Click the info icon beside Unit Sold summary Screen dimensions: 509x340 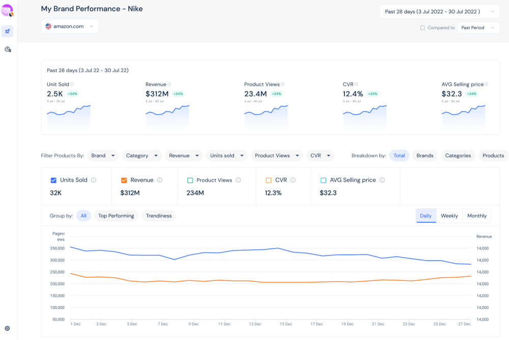pos(72,84)
